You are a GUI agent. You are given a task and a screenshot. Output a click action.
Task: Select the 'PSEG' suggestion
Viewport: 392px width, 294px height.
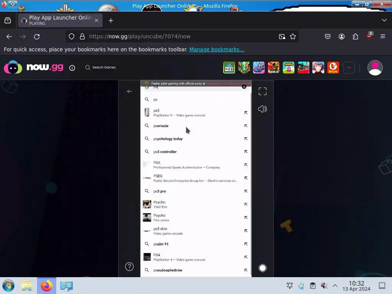[196, 178]
